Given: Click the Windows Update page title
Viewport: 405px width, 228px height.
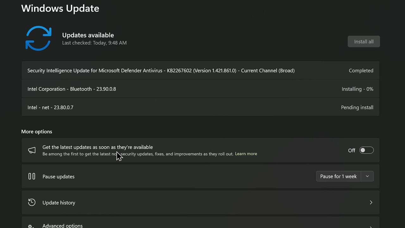Looking at the screenshot, I should pos(60,8).
